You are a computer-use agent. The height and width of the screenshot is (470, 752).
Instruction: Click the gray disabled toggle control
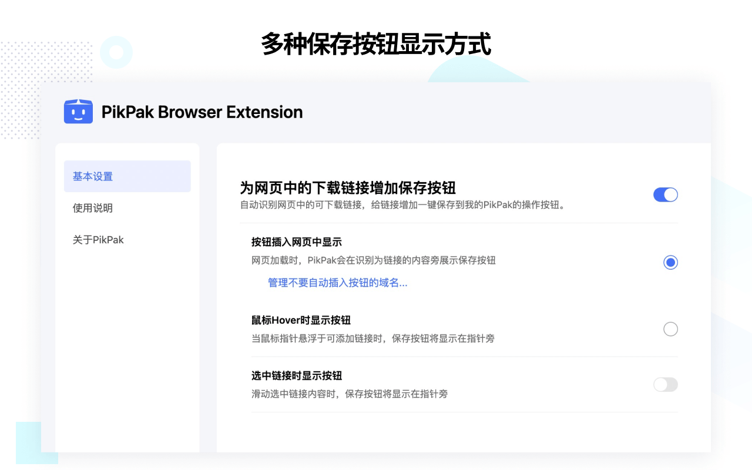coord(665,384)
